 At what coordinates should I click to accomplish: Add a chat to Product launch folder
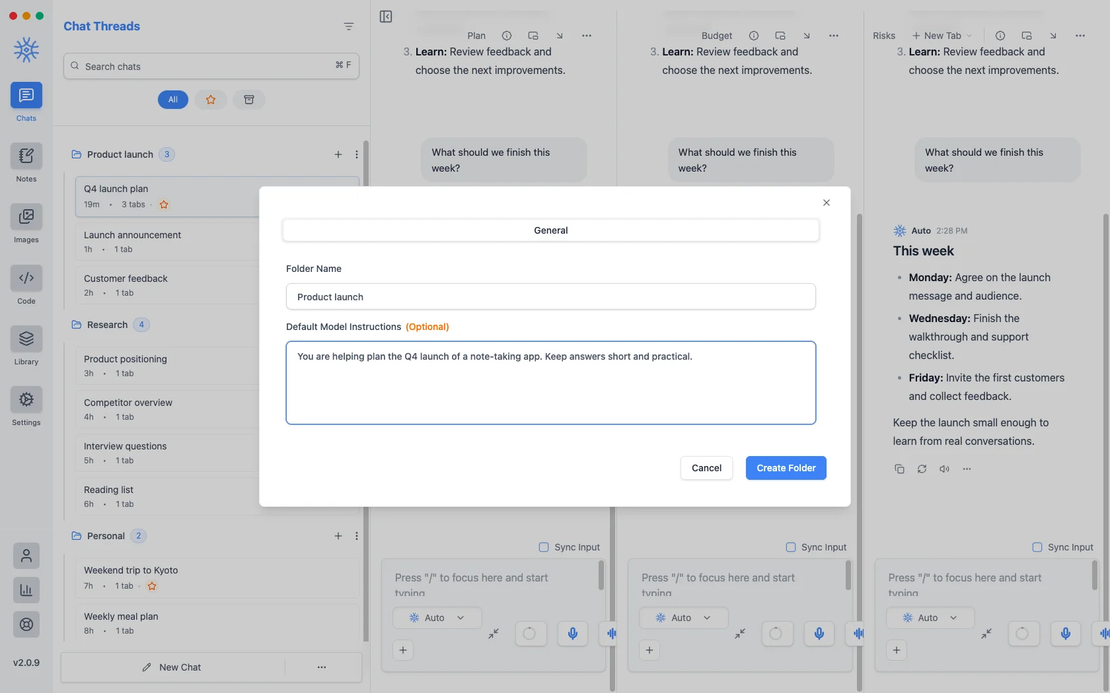[338, 154]
